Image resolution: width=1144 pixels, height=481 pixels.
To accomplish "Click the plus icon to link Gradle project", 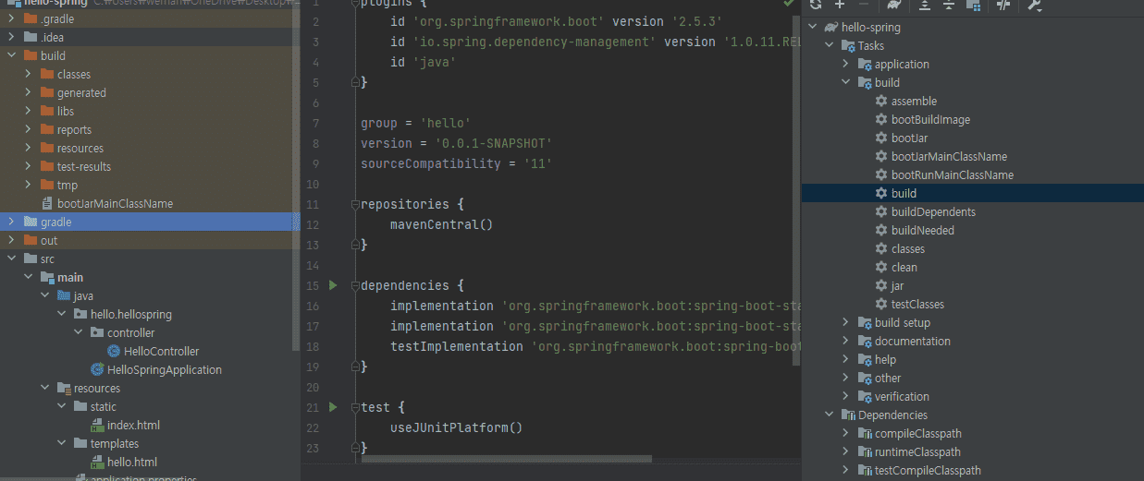I will 840,5.
